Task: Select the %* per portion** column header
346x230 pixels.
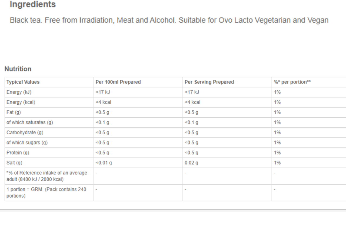Action: [x=292, y=82]
